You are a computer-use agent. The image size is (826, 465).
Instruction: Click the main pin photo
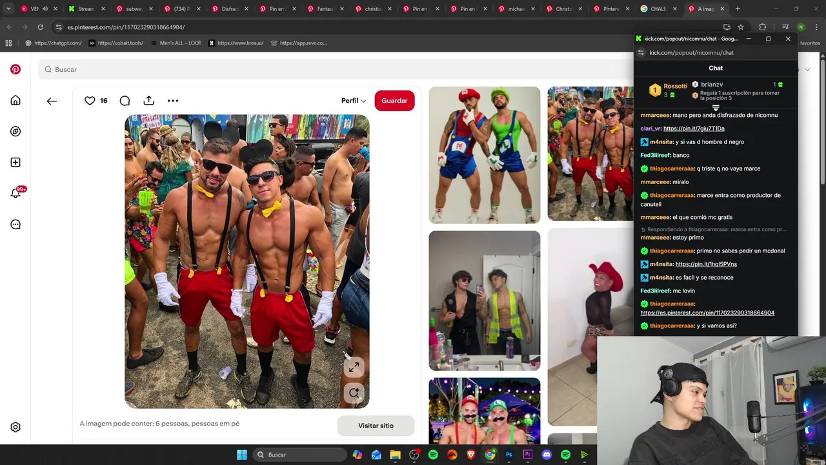coord(247,262)
